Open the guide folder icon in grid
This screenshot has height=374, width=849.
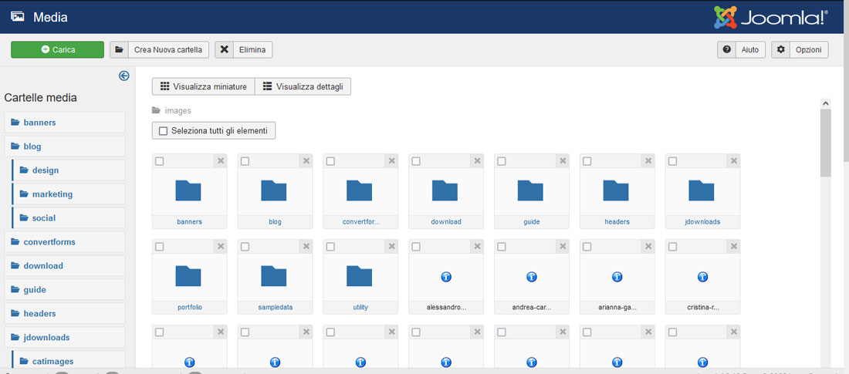(531, 190)
